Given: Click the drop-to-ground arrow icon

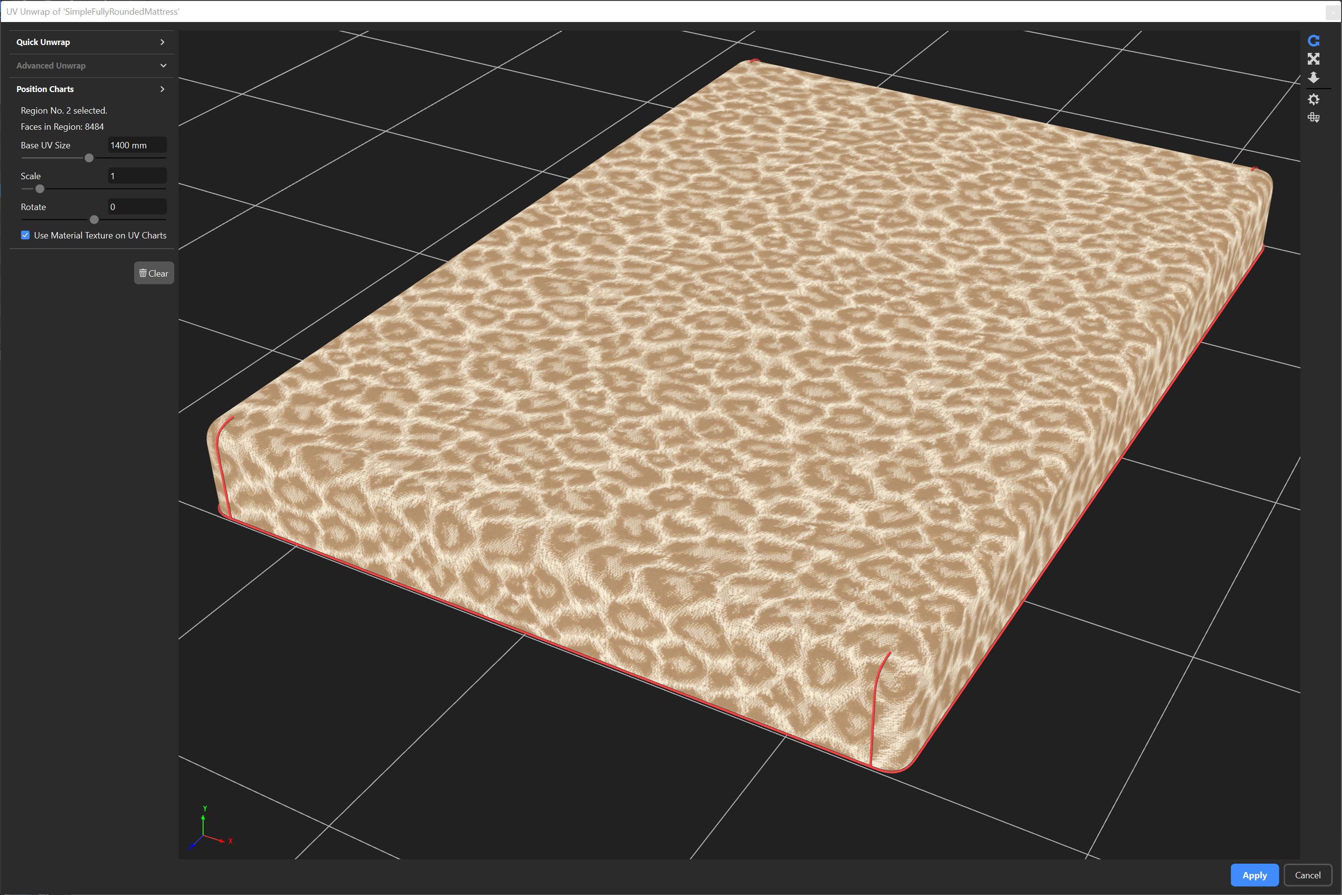Looking at the screenshot, I should pyautogui.click(x=1314, y=77).
